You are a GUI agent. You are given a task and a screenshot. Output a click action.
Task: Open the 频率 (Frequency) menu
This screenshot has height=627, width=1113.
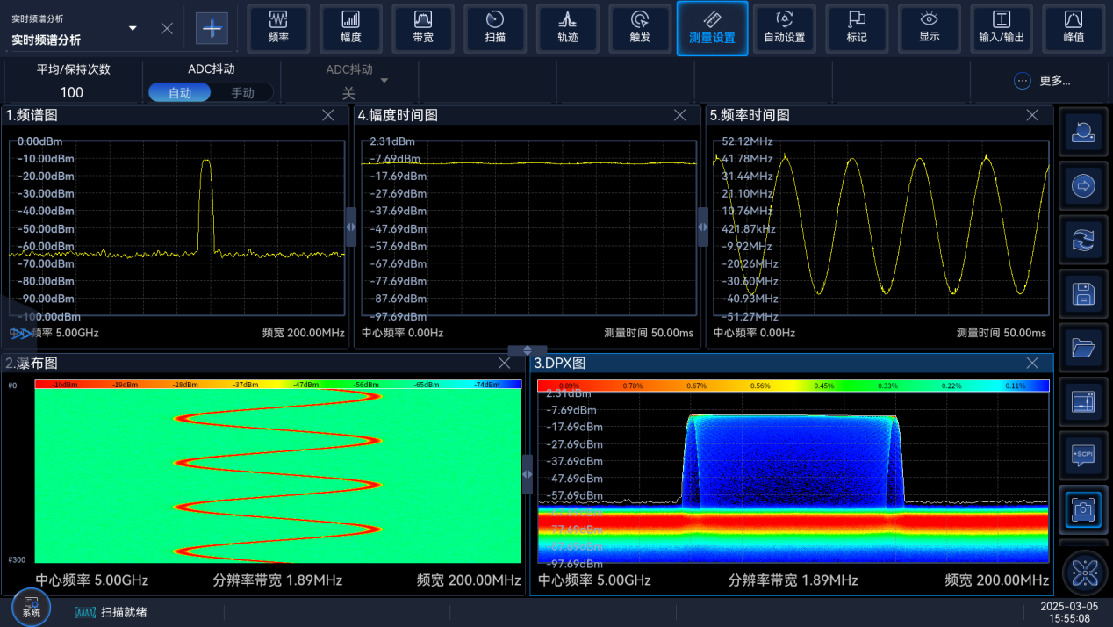tap(278, 27)
